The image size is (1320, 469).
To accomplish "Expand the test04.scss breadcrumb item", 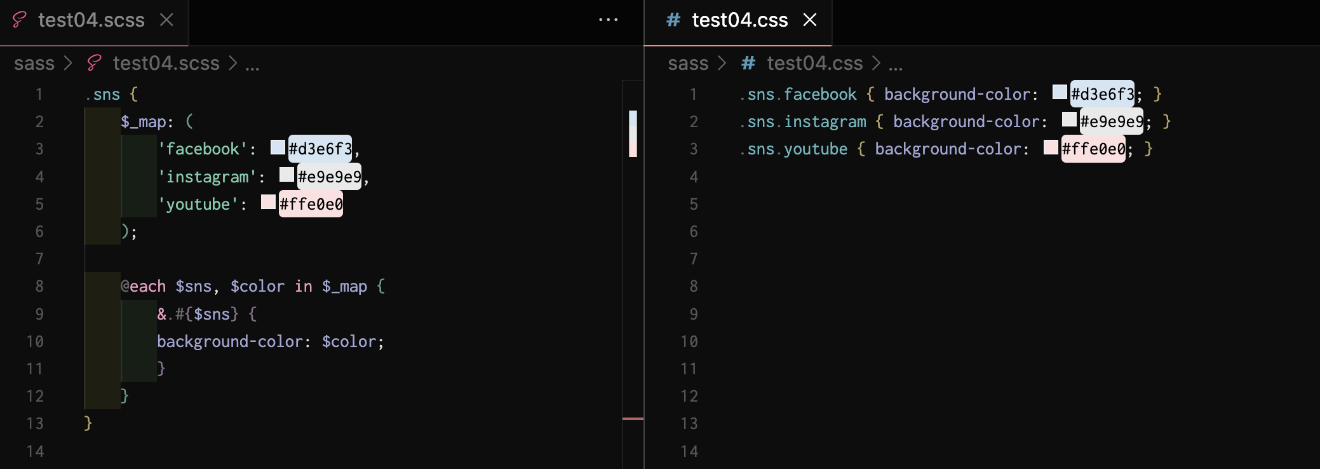I will [166, 63].
